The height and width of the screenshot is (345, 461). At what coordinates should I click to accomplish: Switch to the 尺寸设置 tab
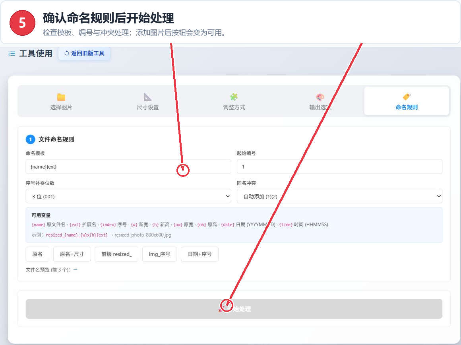(147, 101)
